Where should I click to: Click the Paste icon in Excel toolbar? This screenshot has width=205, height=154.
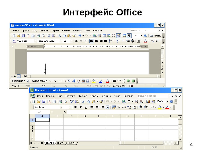[94, 102]
